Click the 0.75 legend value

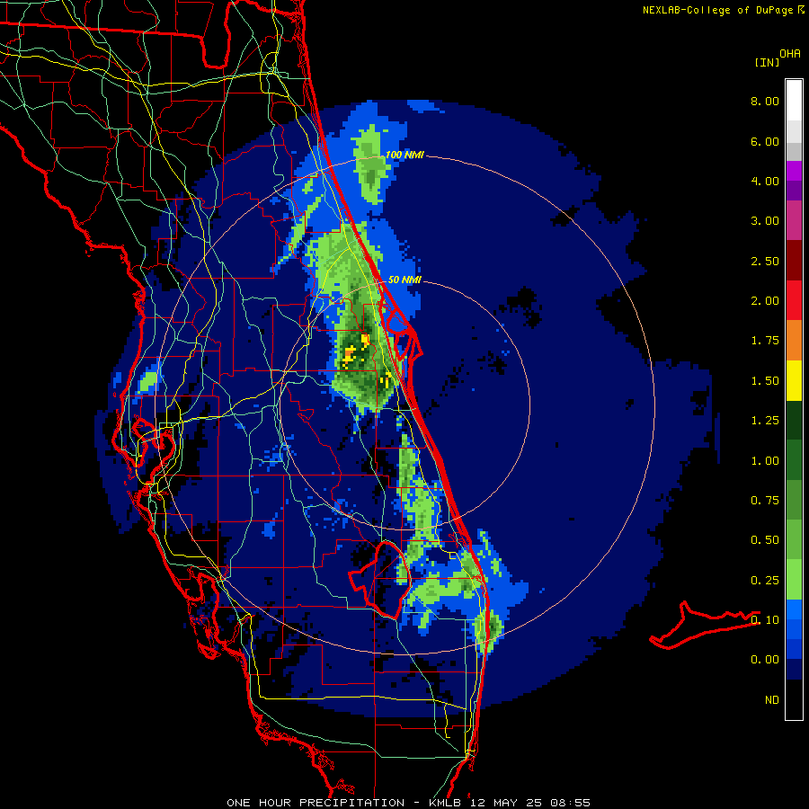pyautogui.click(x=765, y=501)
